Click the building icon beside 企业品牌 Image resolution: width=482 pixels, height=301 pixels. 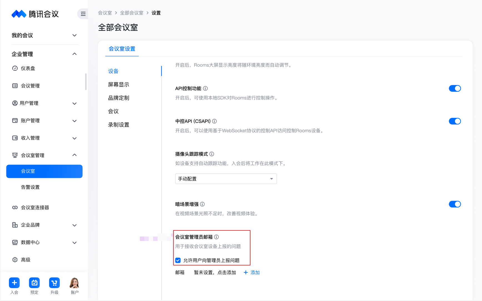coord(15,225)
